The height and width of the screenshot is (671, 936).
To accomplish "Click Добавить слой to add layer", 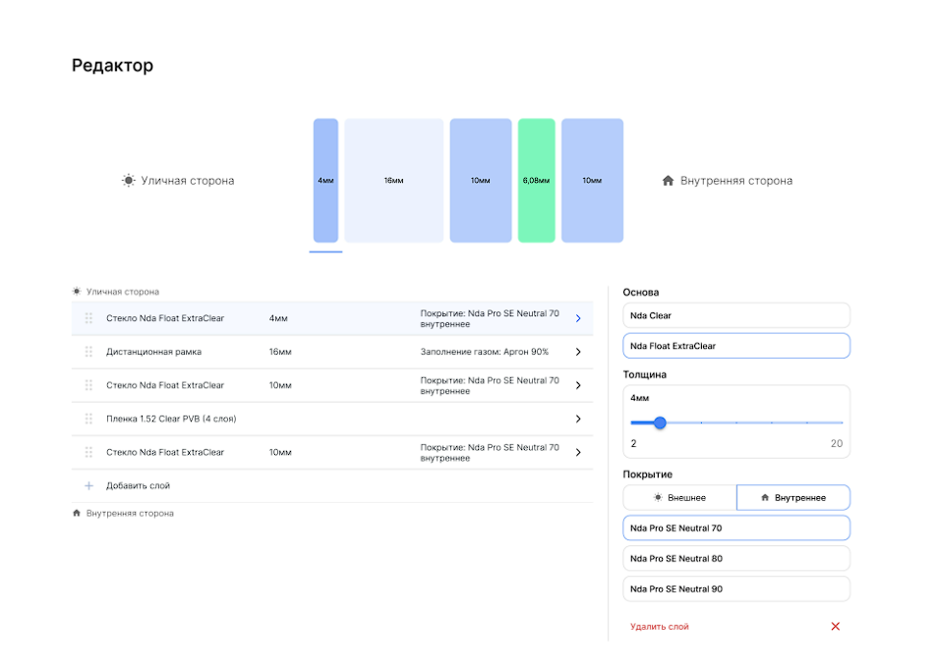I will point(138,485).
